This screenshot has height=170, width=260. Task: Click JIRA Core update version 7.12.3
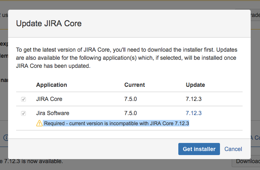click(194, 99)
